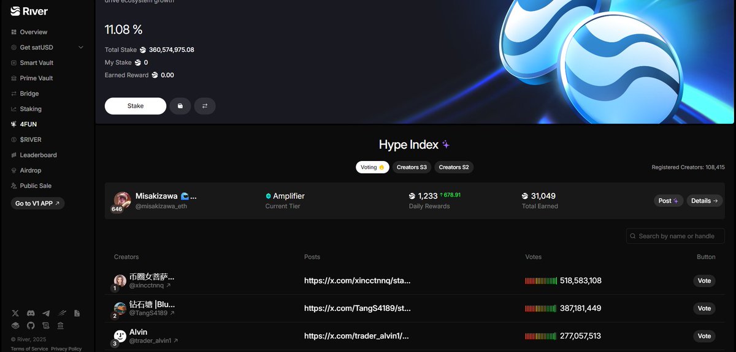Open the Discord icon link
Viewport: 736px width, 352px height.
click(x=31, y=313)
